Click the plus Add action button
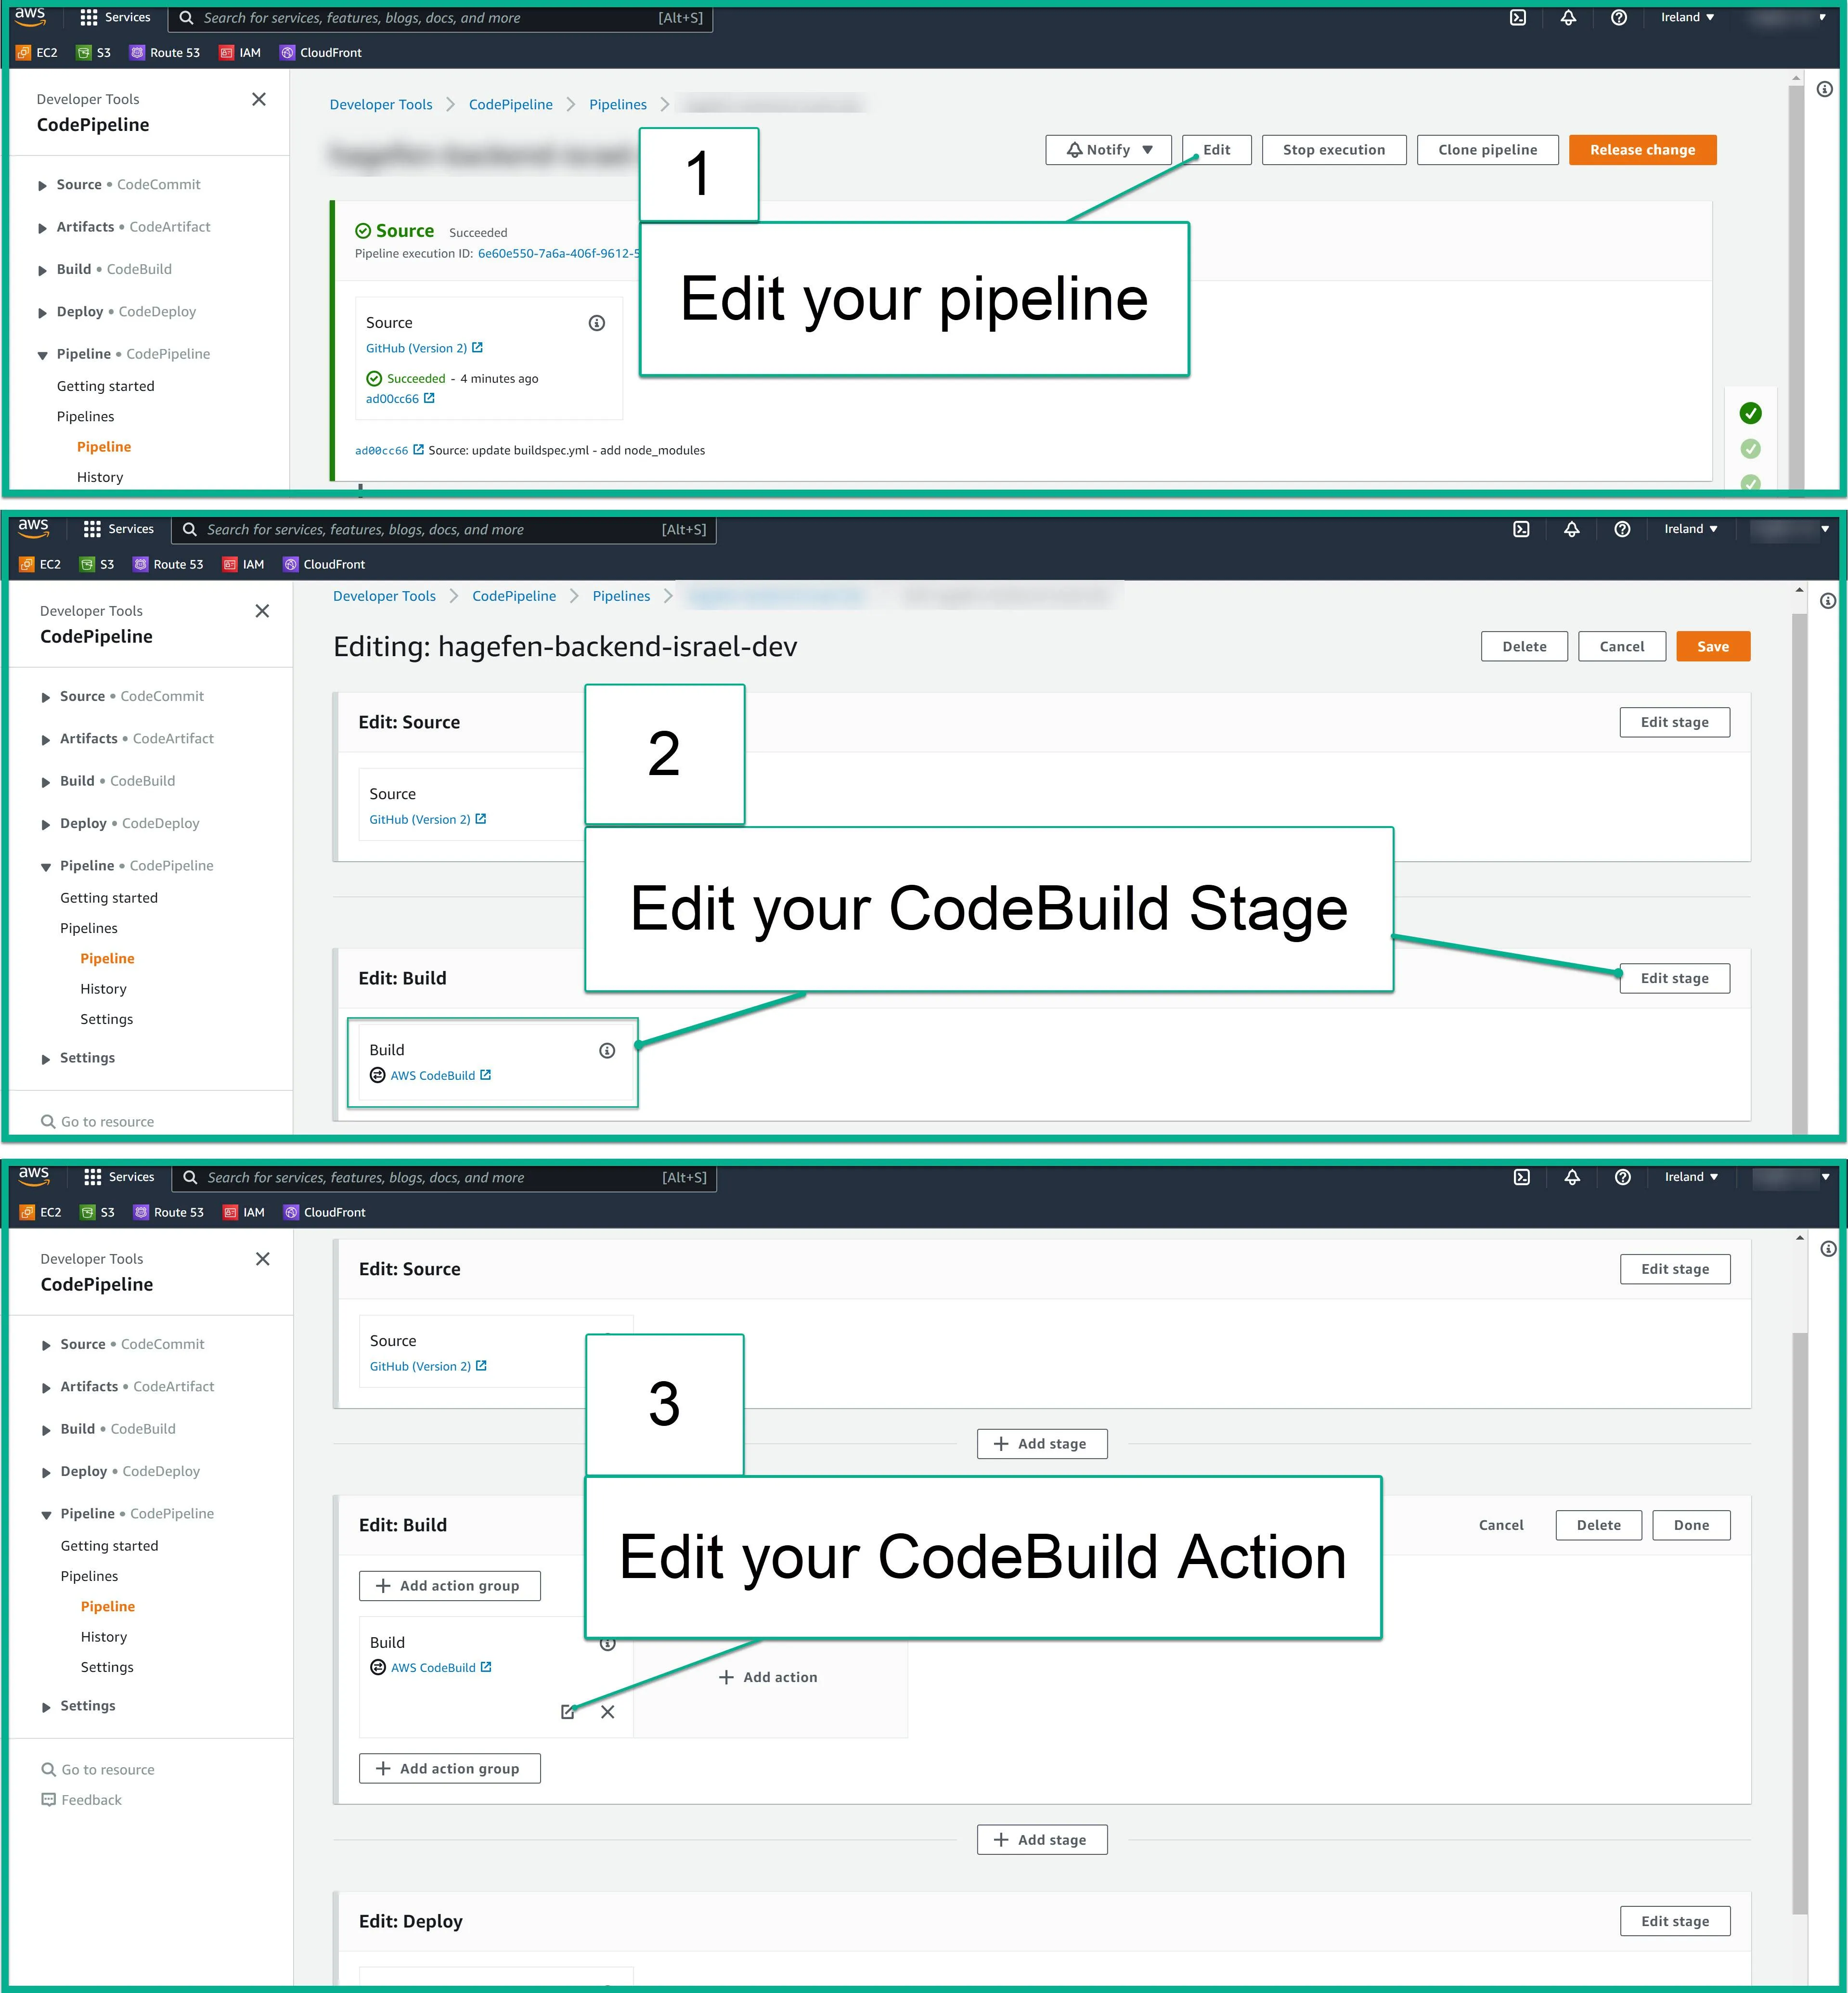Viewport: 1848px width, 1993px height. 768,1677
